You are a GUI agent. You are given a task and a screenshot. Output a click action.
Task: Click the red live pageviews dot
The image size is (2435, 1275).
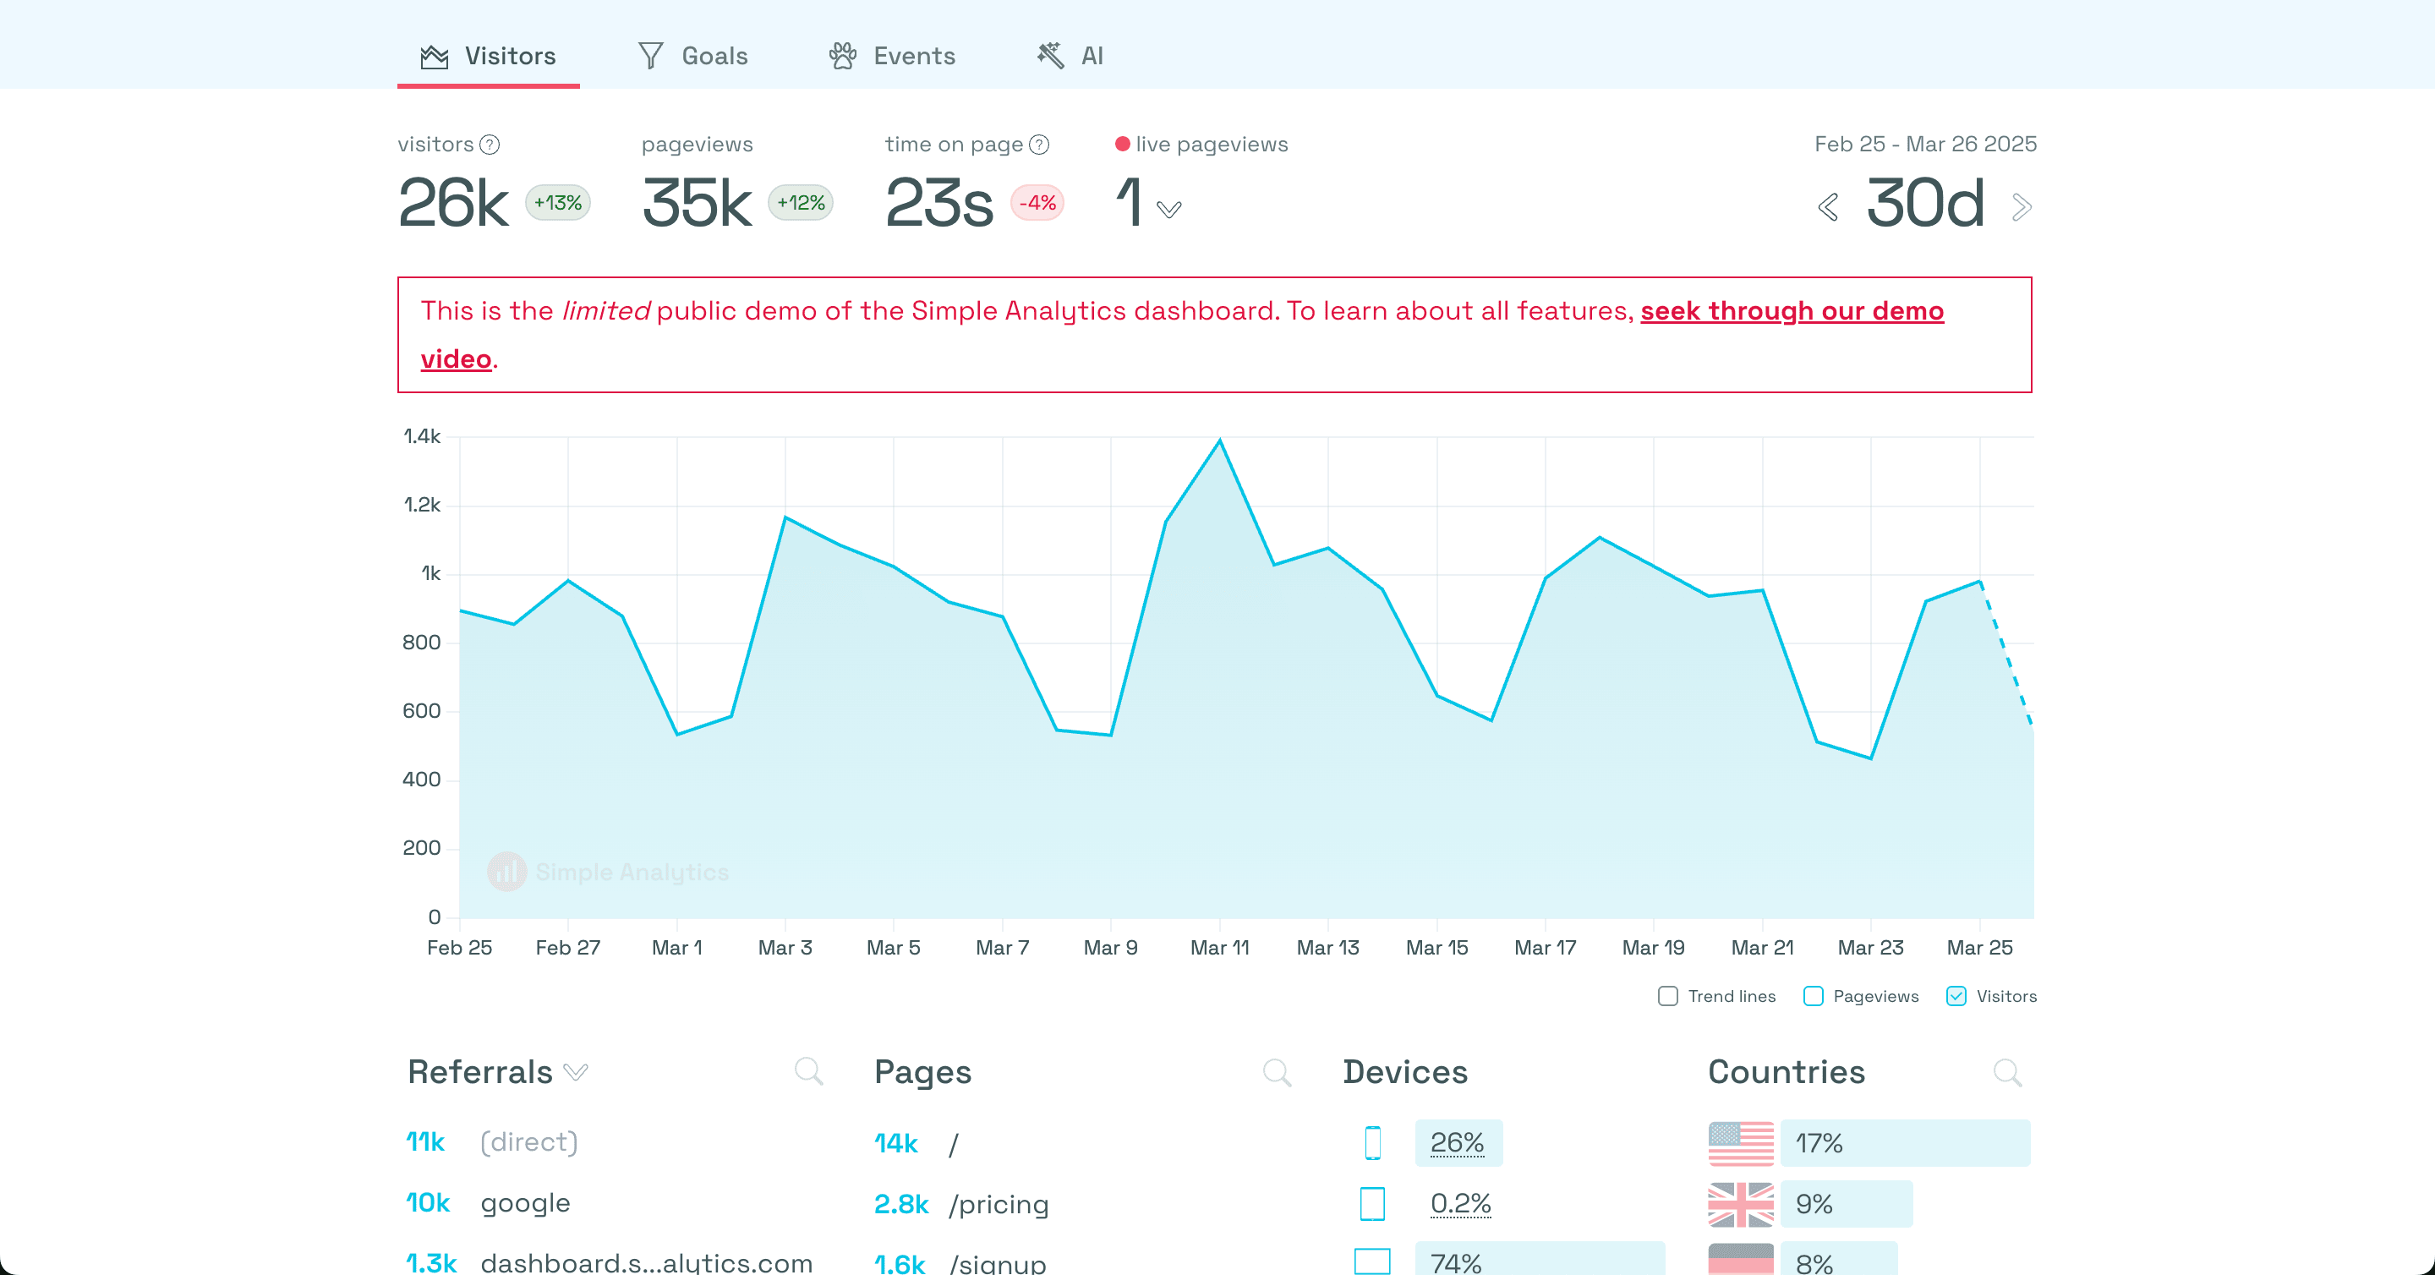pyautogui.click(x=1123, y=144)
